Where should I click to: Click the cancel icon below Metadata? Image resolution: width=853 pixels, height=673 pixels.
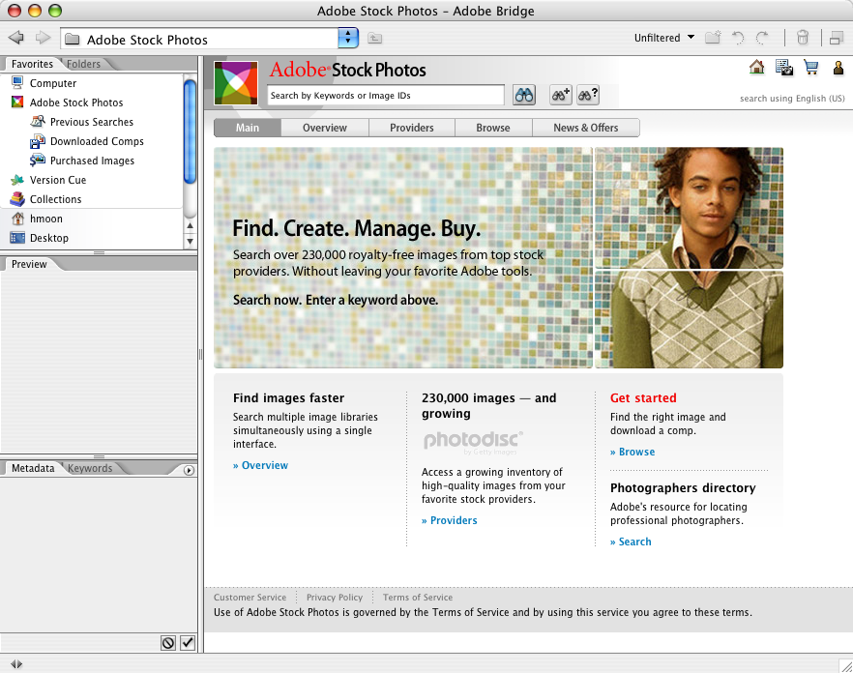pos(168,643)
